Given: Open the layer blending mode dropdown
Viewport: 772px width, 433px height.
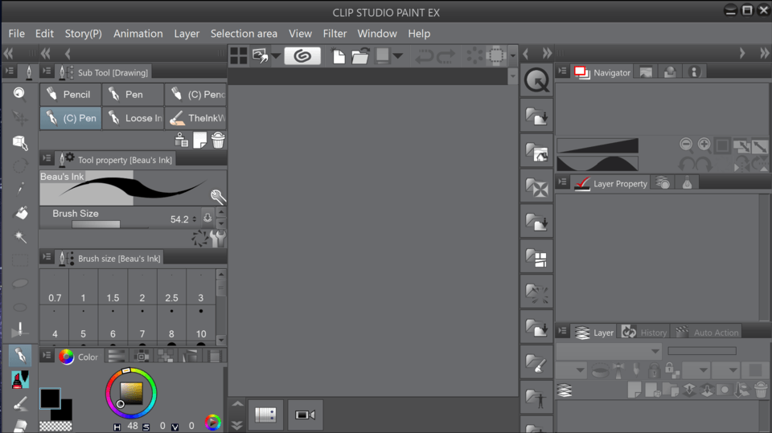Looking at the screenshot, I should pyautogui.click(x=608, y=351).
